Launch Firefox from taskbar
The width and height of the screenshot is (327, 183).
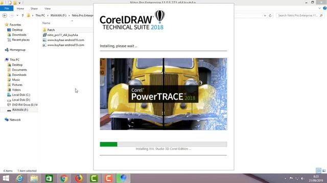click(79, 178)
